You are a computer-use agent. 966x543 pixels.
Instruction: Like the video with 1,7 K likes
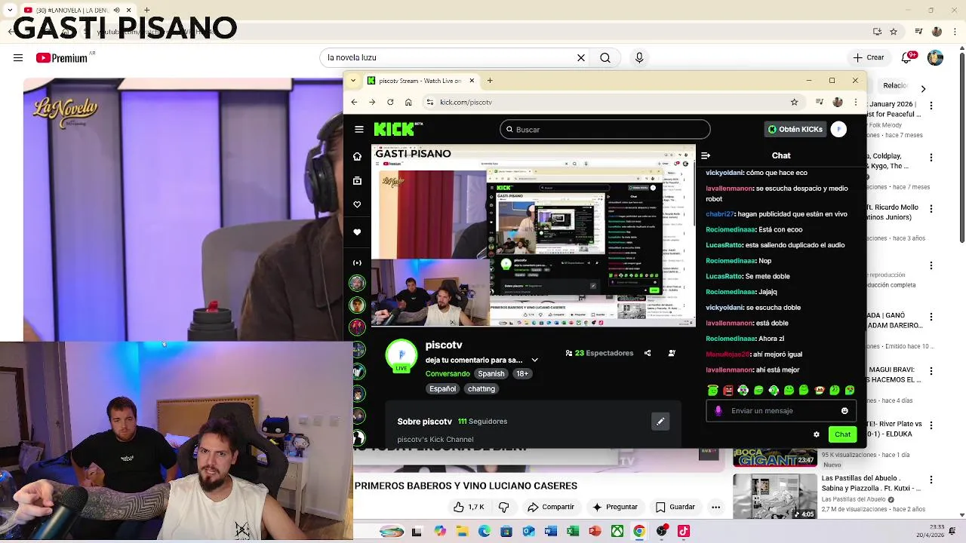(x=469, y=507)
